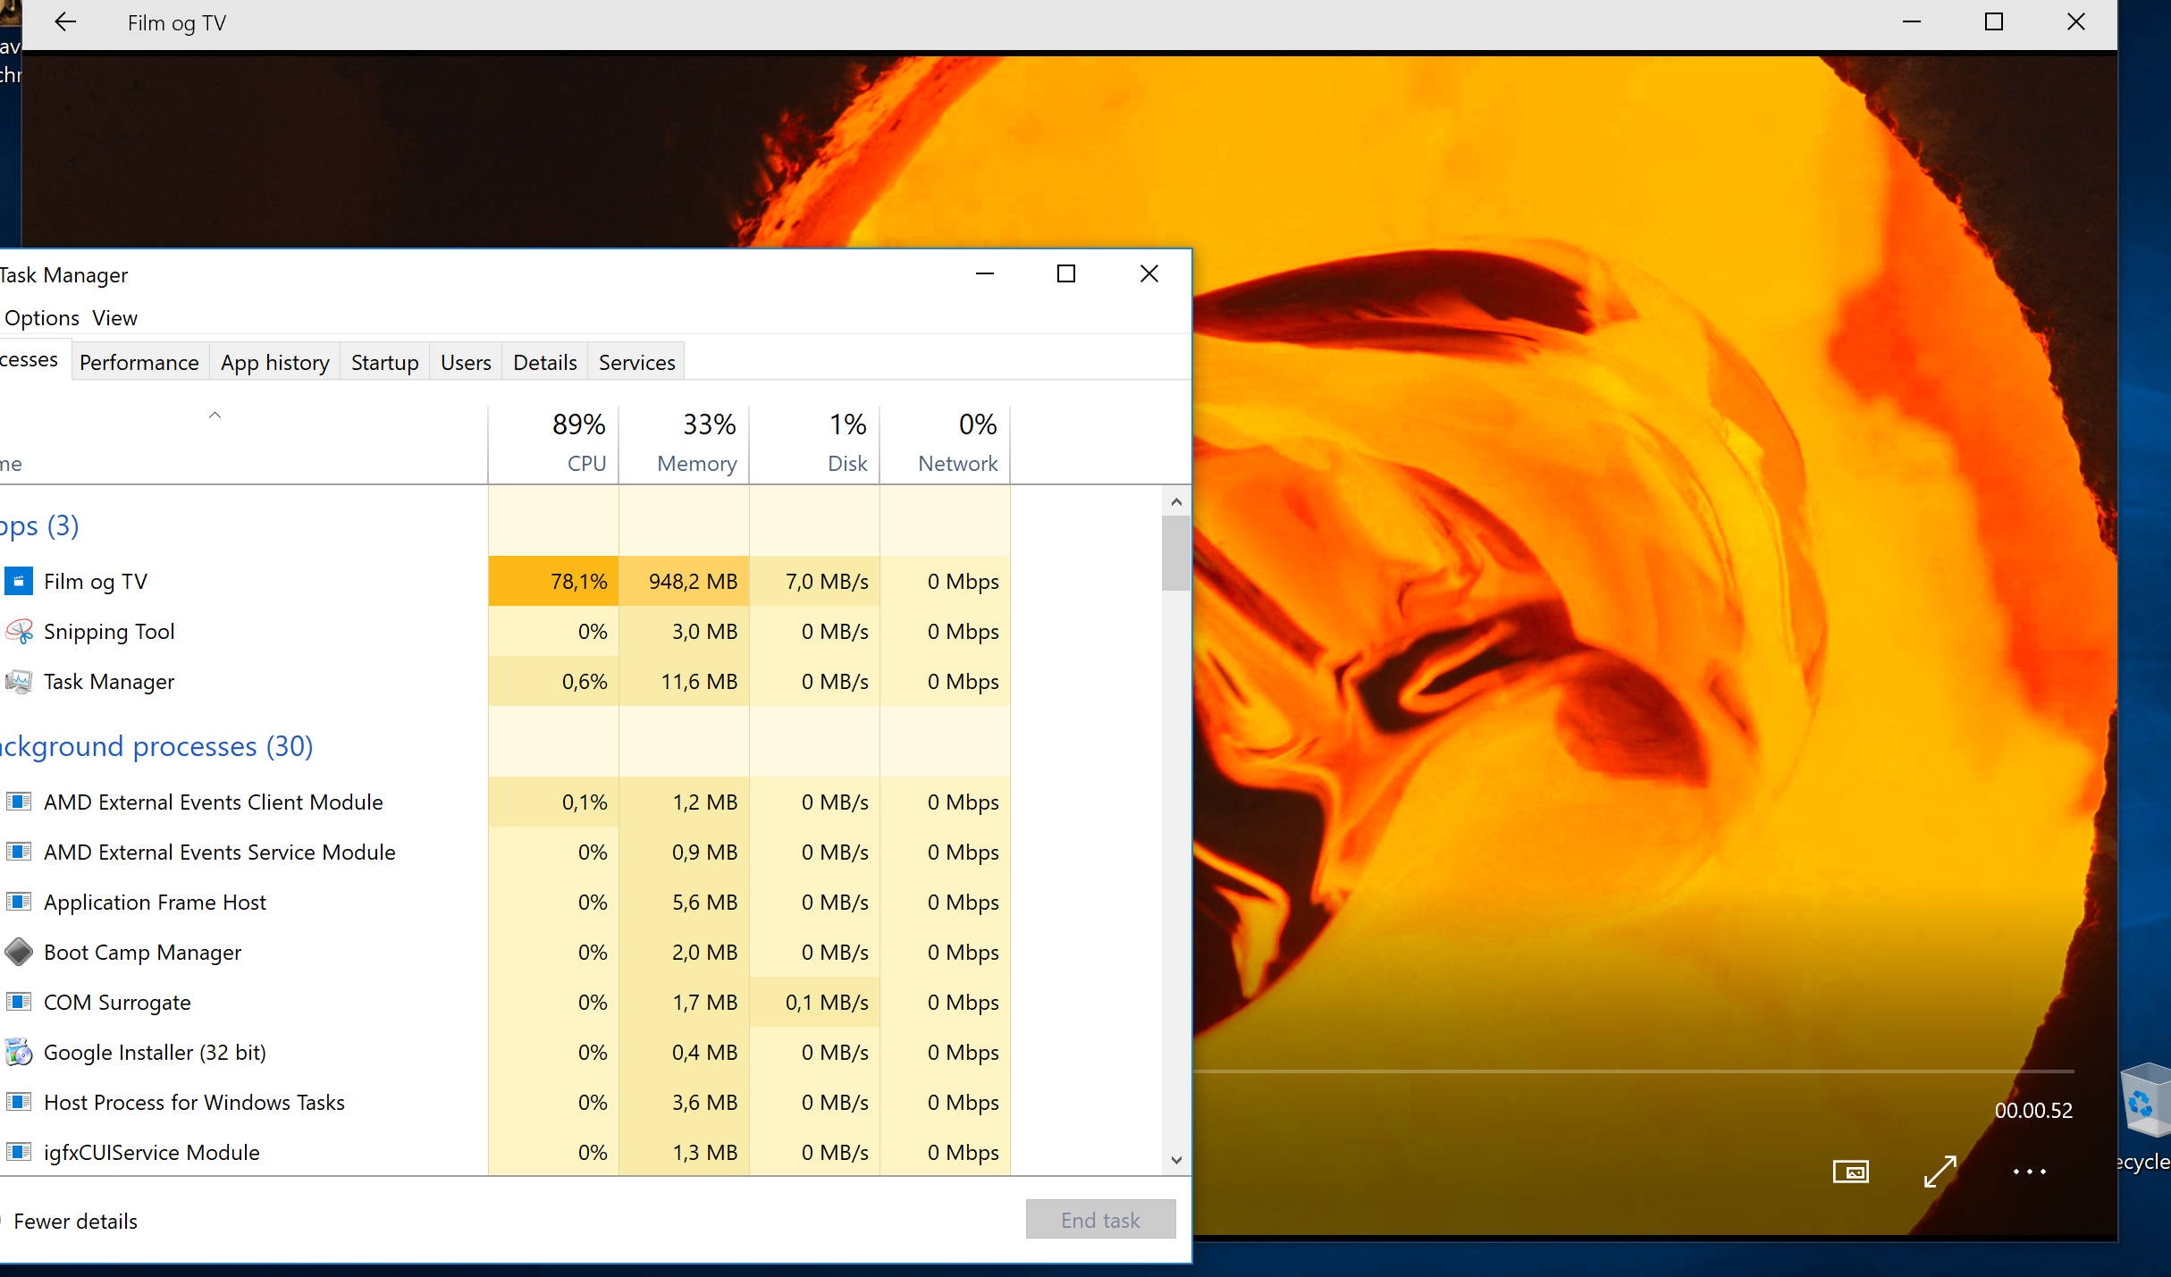Click the Film og TV process icon
This screenshot has width=2171, height=1277.
click(x=19, y=582)
